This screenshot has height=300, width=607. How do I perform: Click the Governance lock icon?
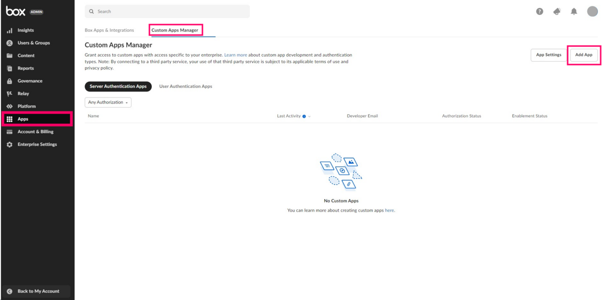[9, 81]
